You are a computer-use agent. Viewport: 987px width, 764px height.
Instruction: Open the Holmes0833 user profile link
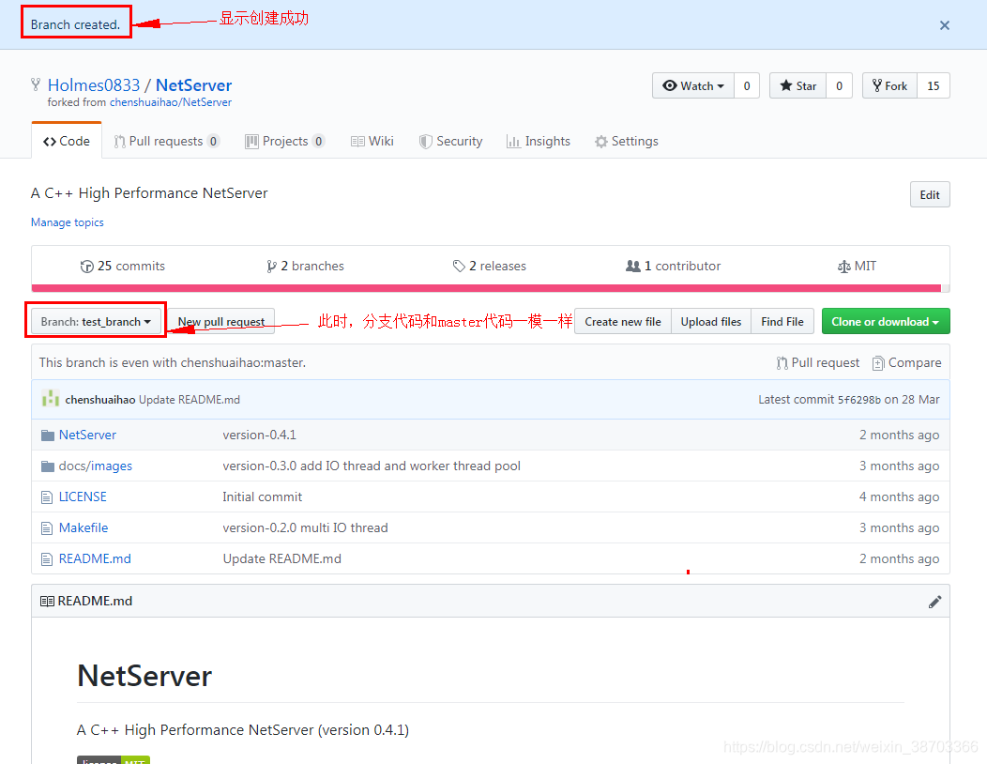click(94, 85)
